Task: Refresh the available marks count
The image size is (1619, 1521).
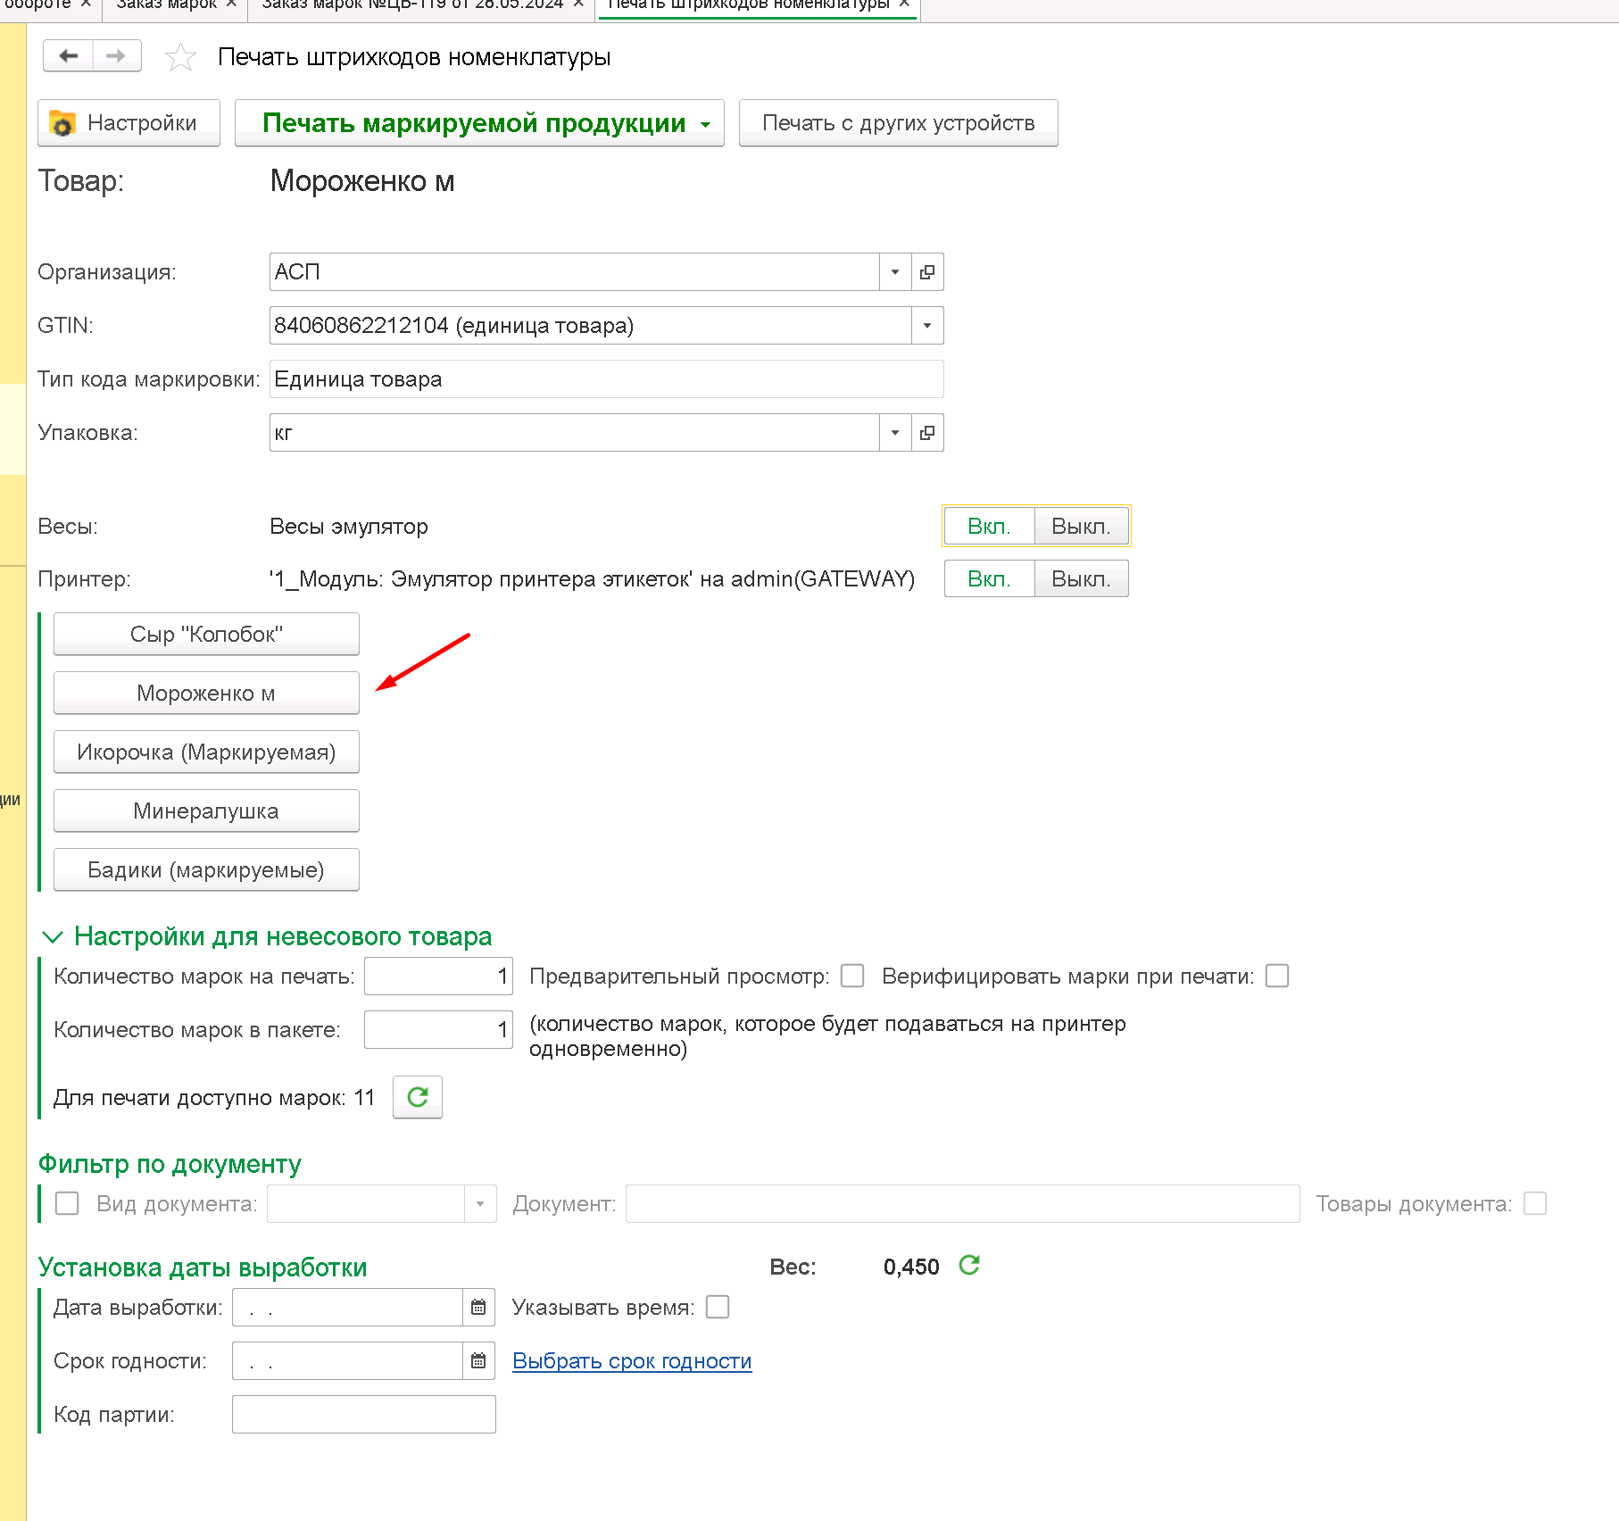Action: [x=418, y=1097]
